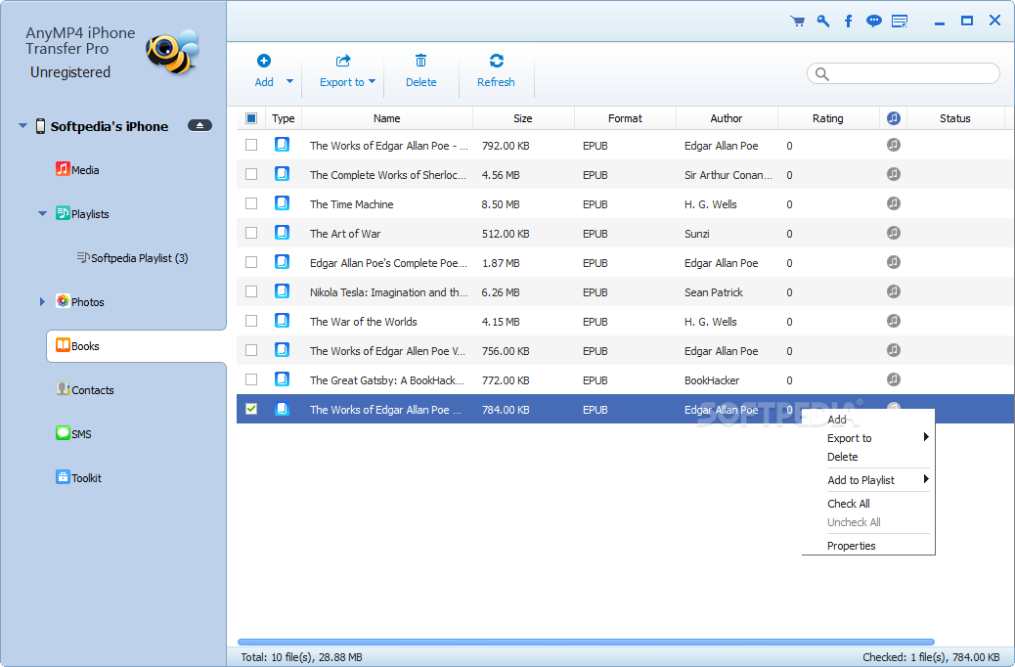Click the Add plus icon in toolbar
The height and width of the screenshot is (667, 1015).
(263, 61)
